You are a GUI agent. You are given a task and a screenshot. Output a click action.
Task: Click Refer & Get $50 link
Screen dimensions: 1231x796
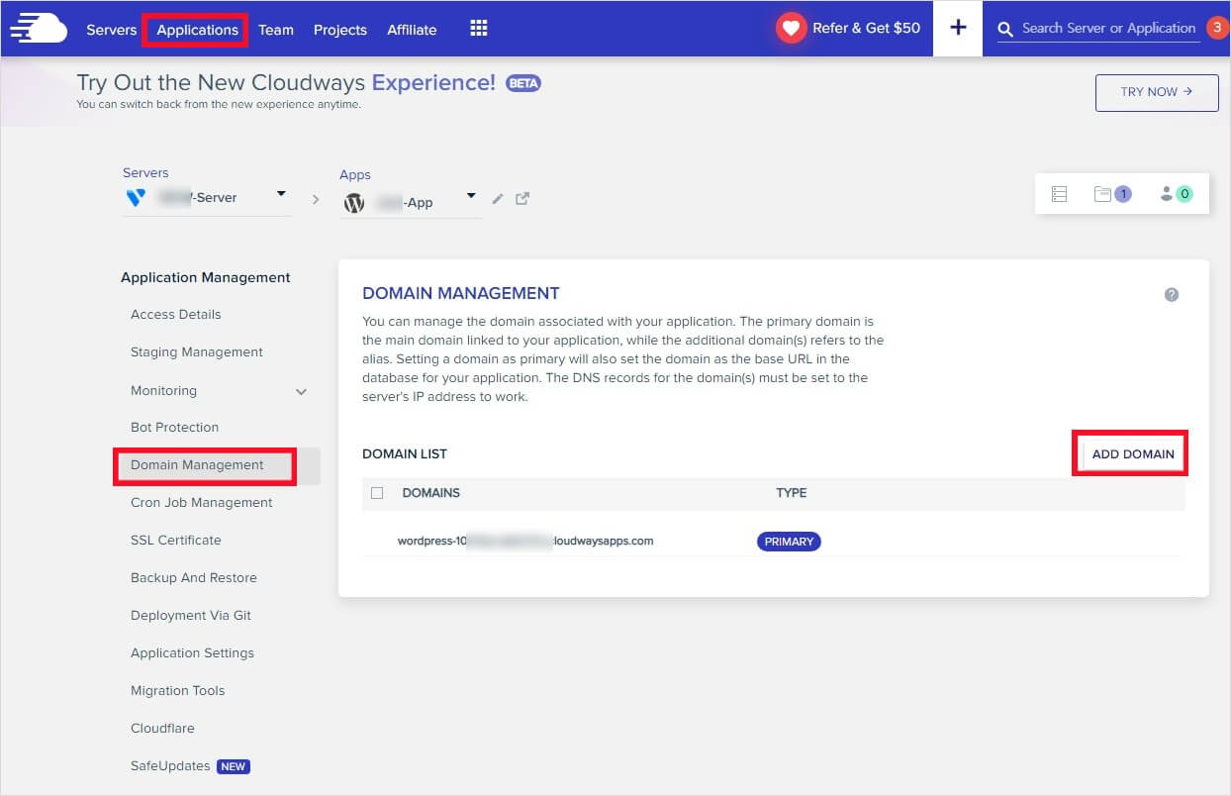pos(866,29)
